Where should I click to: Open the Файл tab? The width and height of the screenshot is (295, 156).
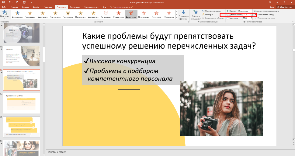point(4,7)
